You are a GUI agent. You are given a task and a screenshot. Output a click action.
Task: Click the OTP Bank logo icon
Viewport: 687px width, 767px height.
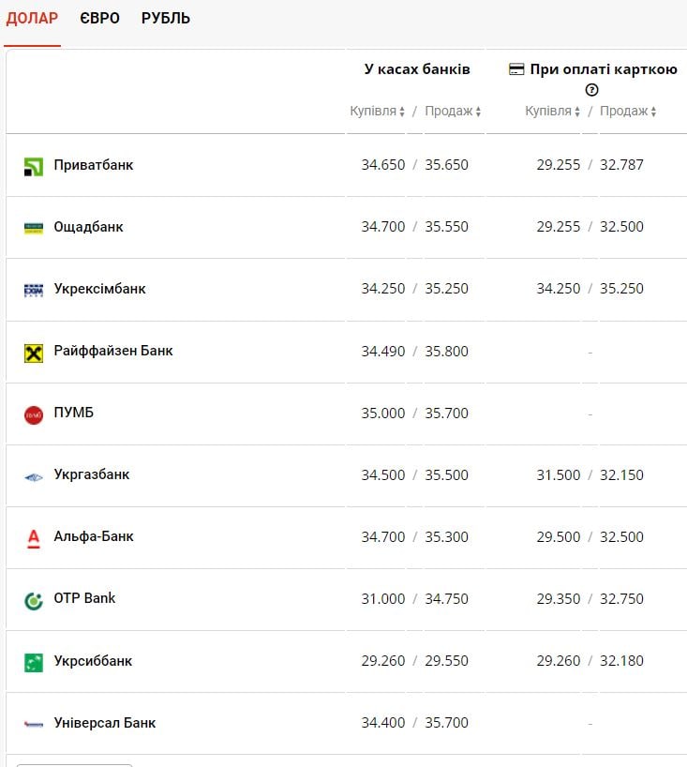pyautogui.click(x=34, y=600)
